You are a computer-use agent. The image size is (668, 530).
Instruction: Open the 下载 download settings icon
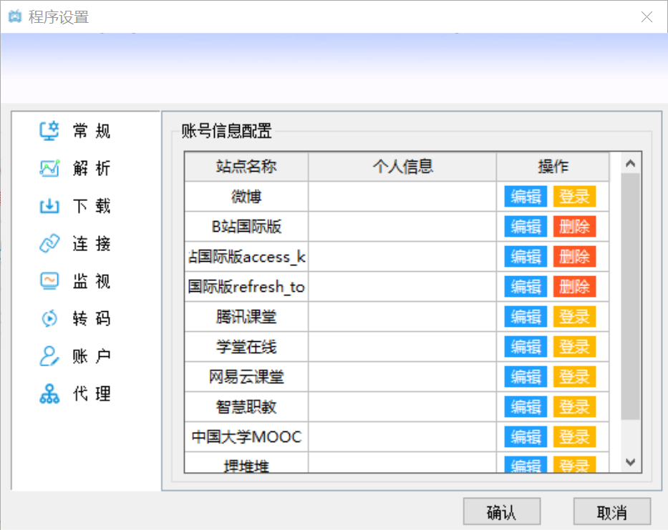(49, 206)
